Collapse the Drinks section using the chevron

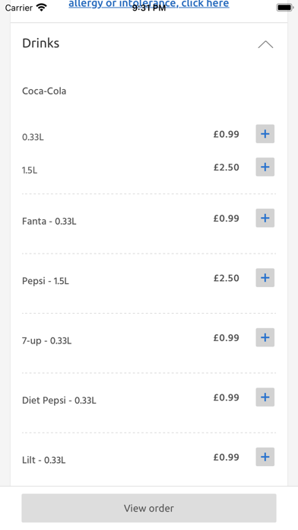point(265,45)
